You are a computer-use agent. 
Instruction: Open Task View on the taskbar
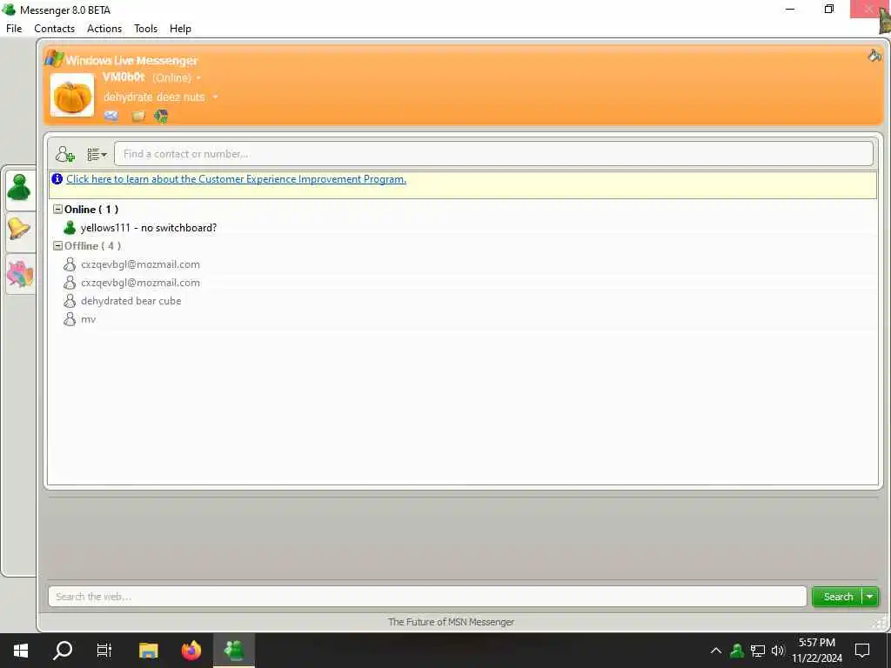pyautogui.click(x=104, y=650)
